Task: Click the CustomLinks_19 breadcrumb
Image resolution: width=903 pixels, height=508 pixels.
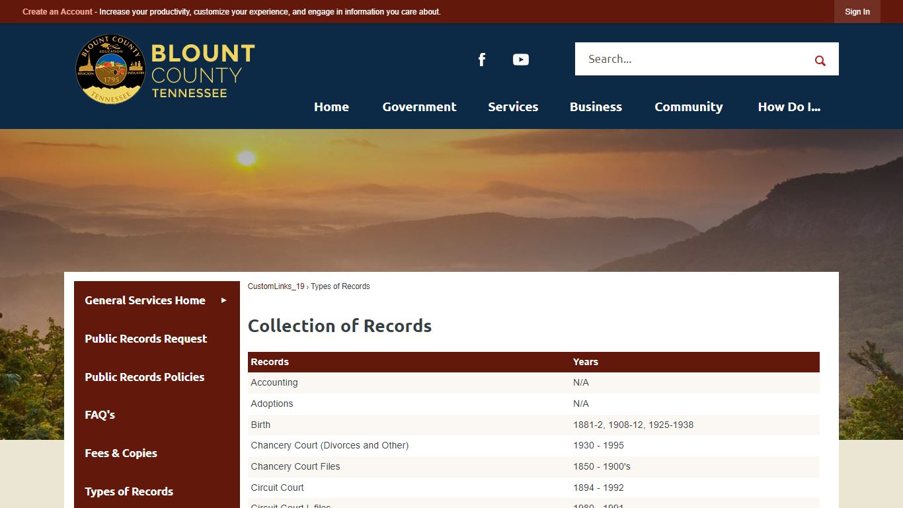Action: 276,286
